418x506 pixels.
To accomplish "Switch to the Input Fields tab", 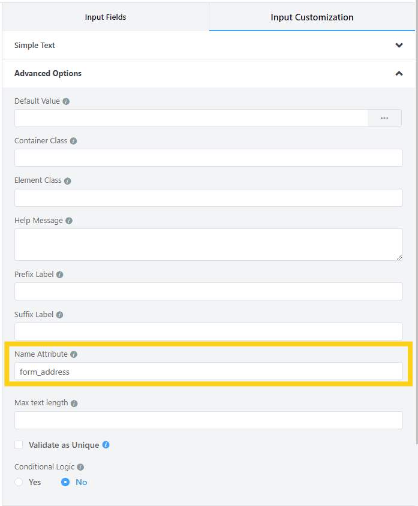I will 106,17.
